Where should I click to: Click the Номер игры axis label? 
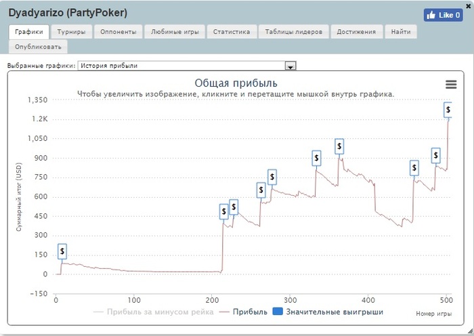[433, 314]
